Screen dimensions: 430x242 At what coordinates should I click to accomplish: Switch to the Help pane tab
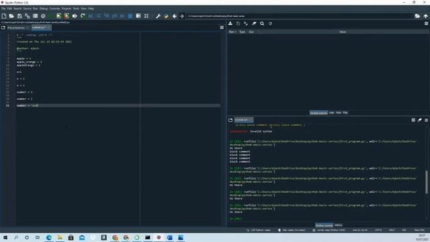[331, 113]
